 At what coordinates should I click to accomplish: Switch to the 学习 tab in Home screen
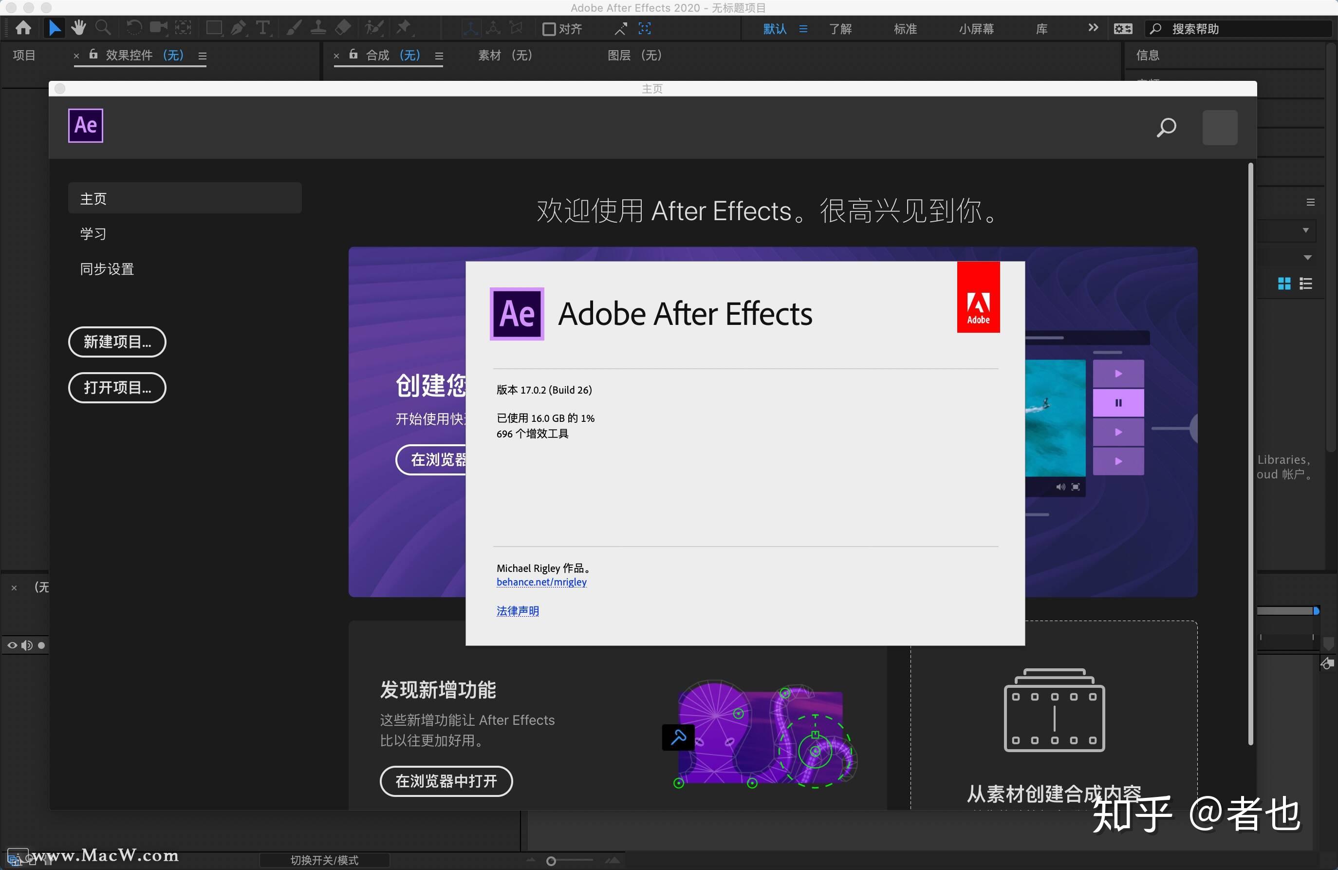(93, 234)
